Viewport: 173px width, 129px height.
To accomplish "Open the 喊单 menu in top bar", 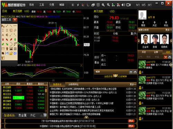I will click(x=62, y=5).
